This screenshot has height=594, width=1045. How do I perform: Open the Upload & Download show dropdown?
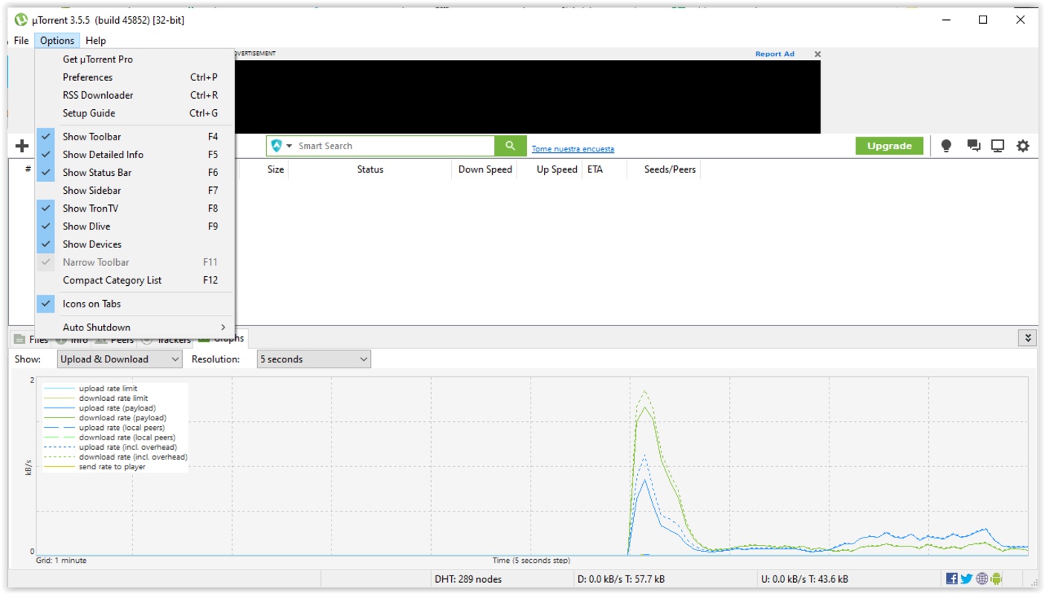tap(120, 359)
